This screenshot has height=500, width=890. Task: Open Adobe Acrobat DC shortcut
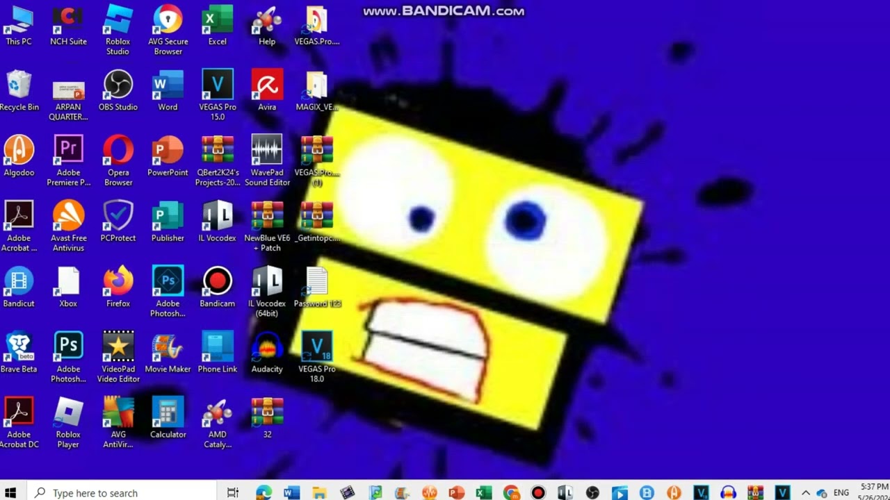point(19,423)
